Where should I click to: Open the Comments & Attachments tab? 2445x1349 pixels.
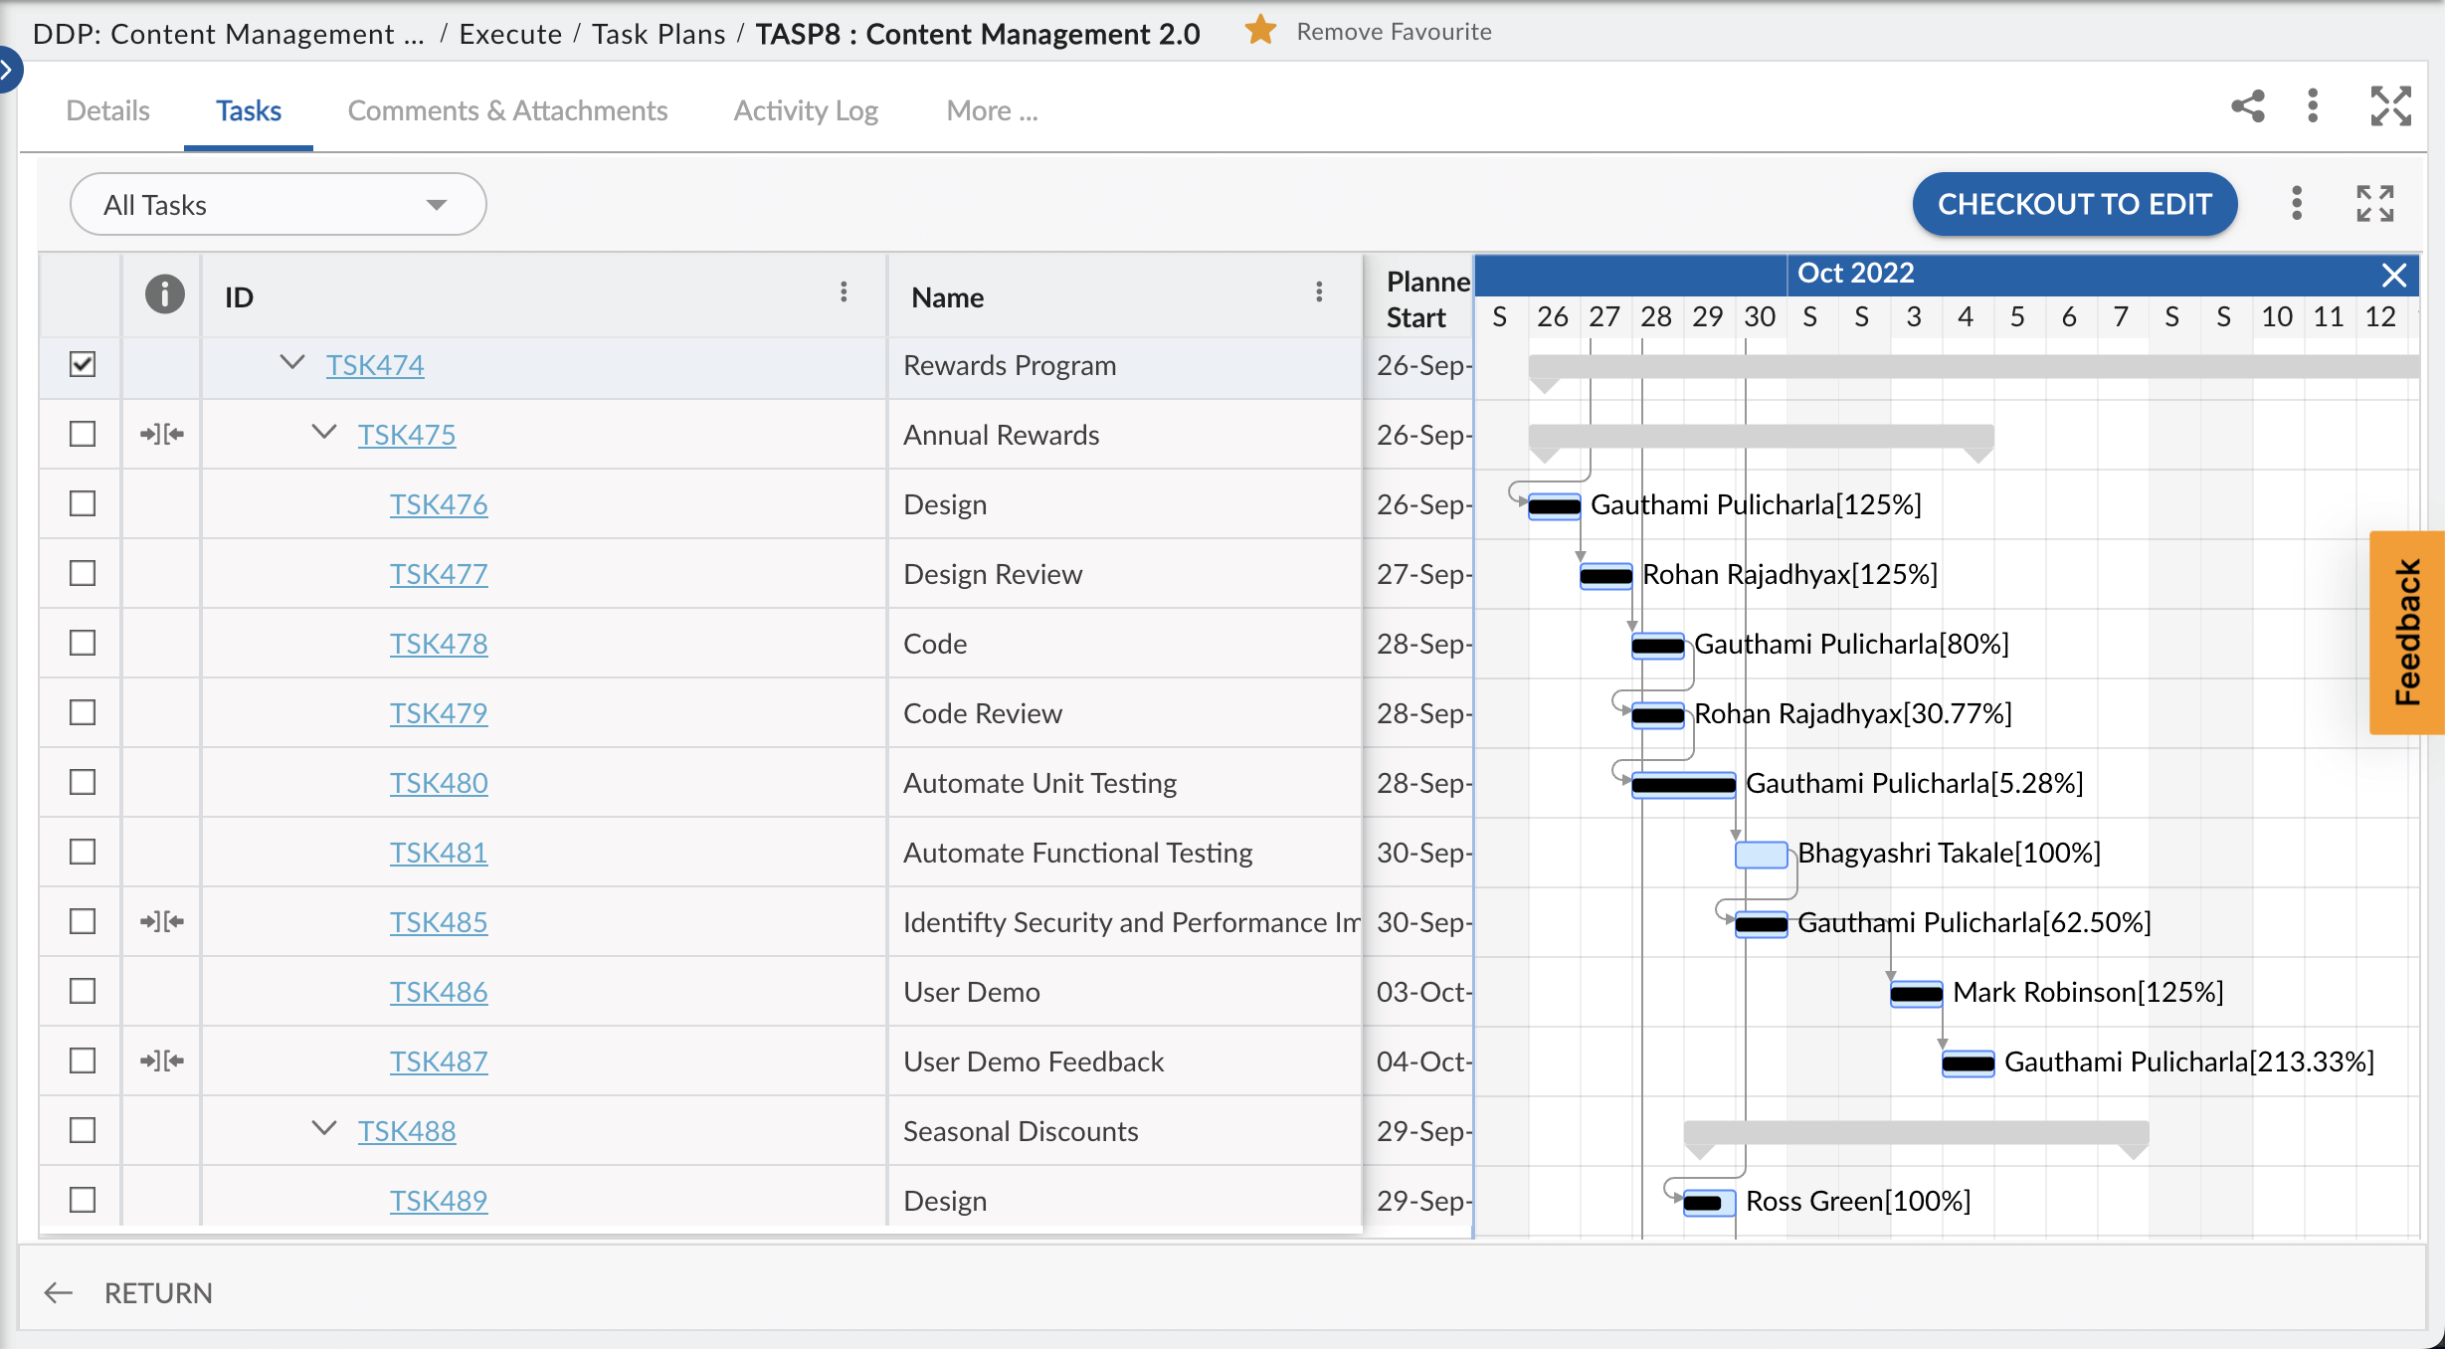(507, 110)
